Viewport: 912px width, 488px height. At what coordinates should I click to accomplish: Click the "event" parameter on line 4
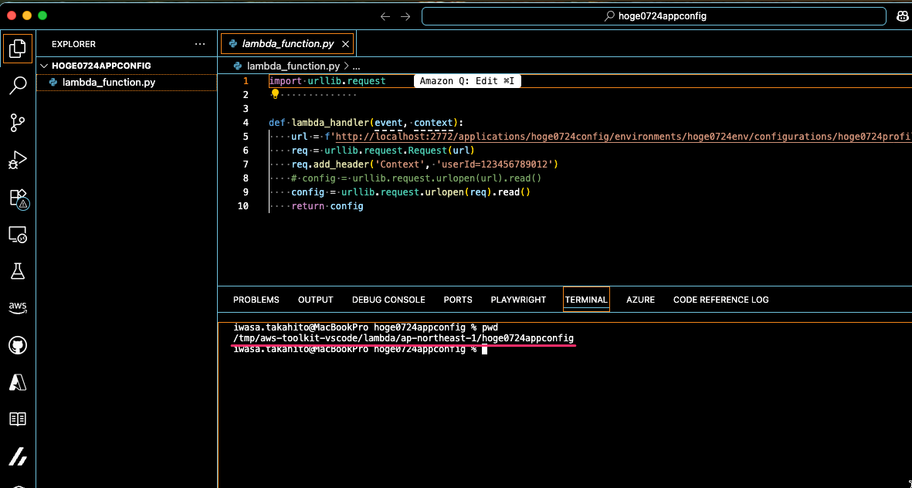[388, 123]
